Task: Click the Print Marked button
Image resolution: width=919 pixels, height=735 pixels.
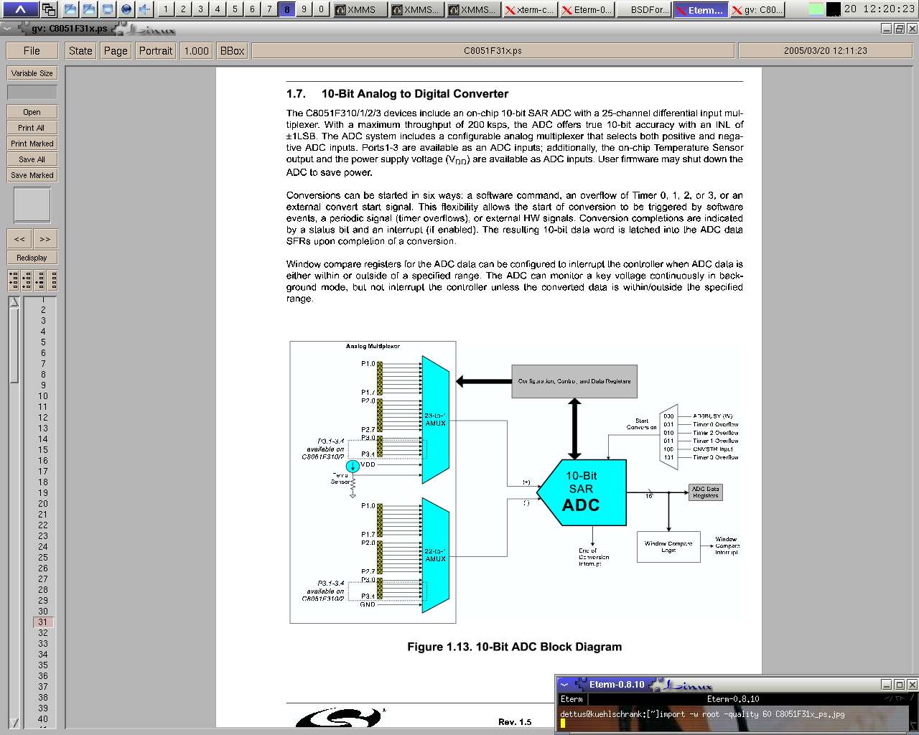Action: point(32,144)
